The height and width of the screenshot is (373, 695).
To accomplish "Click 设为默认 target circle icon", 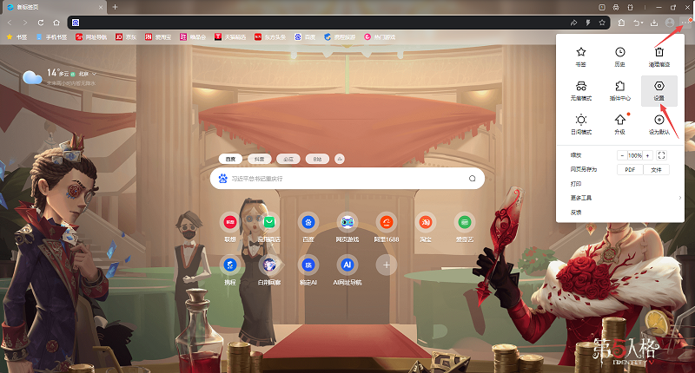I will pos(659,120).
